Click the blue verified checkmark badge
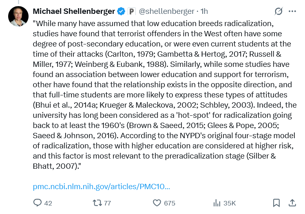Viewport: 305px width, 214px height. tap(121, 11)
